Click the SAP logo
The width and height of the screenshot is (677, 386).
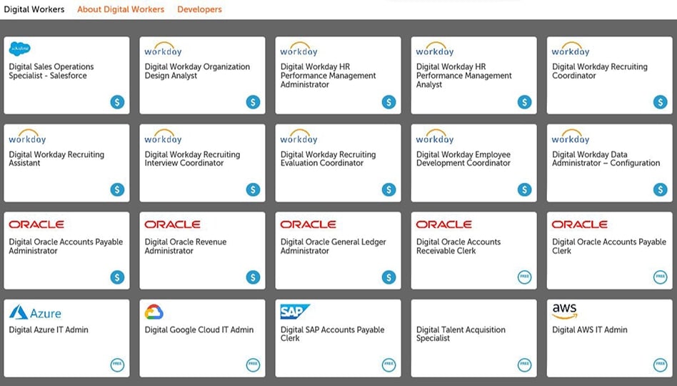pos(295,312)
